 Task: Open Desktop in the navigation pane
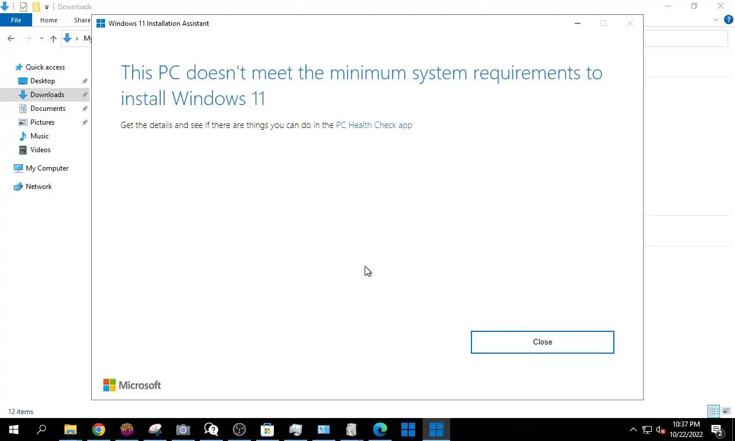click(x=42, y=81)
